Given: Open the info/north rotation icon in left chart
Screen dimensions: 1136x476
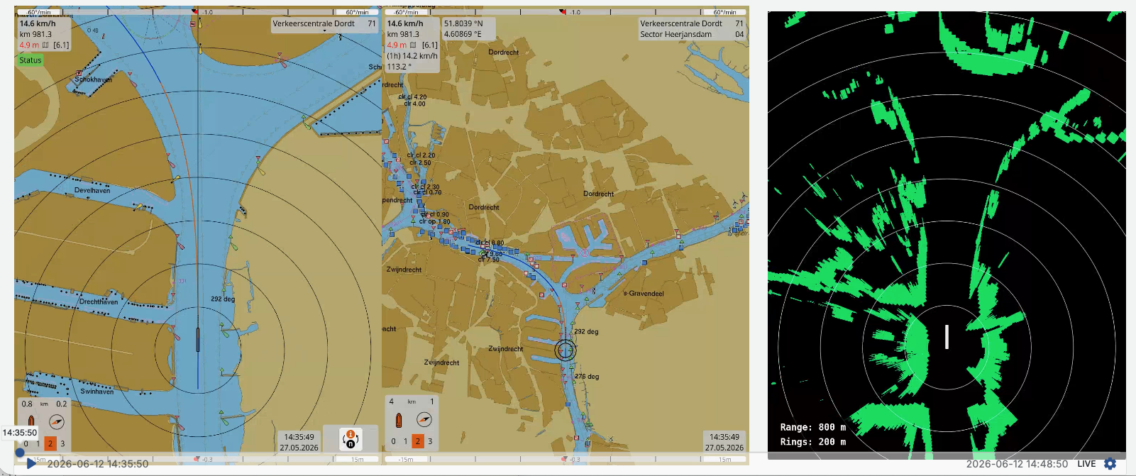Looking at the screenshot, I should coord(351,438).
